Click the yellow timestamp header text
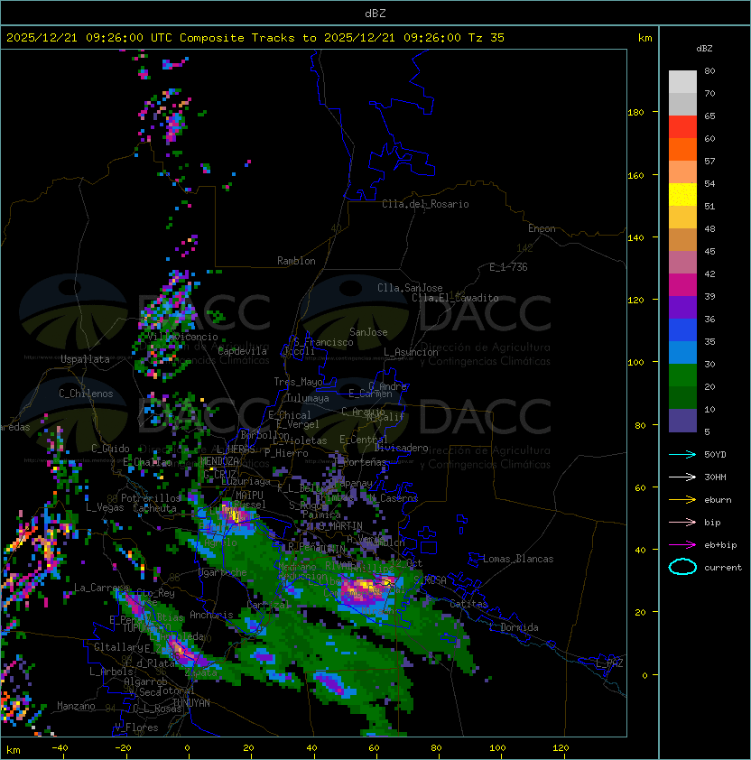The width and height of the screenshot is (751, 760). pyautogui.click(x=255, y=38)
